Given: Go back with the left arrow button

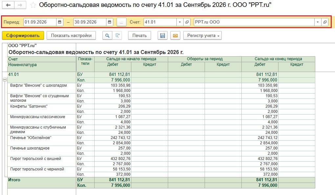Looking at the screenshot, I should (x=8, y=5).
